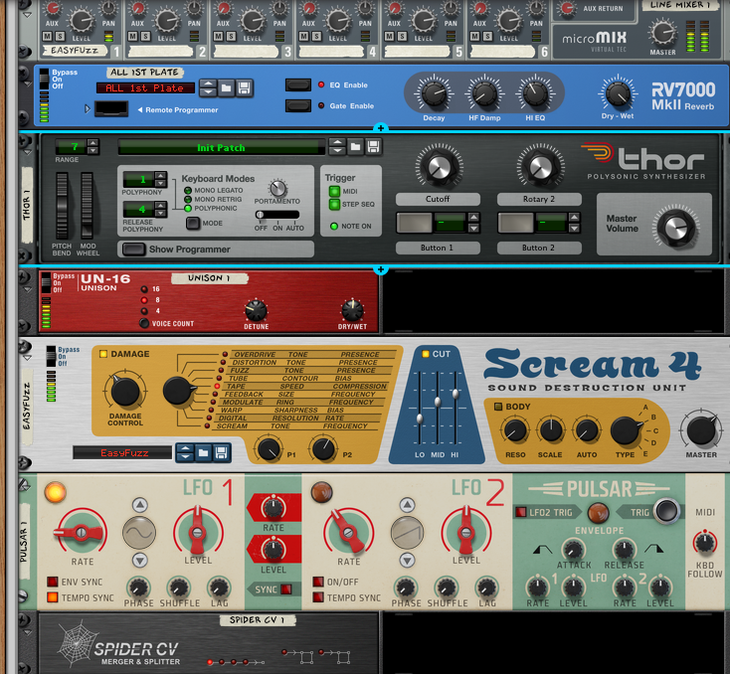The image size is (730, 674).
Task: Select previous LFO 1 waveform up arrow
Action: (139, 505)
